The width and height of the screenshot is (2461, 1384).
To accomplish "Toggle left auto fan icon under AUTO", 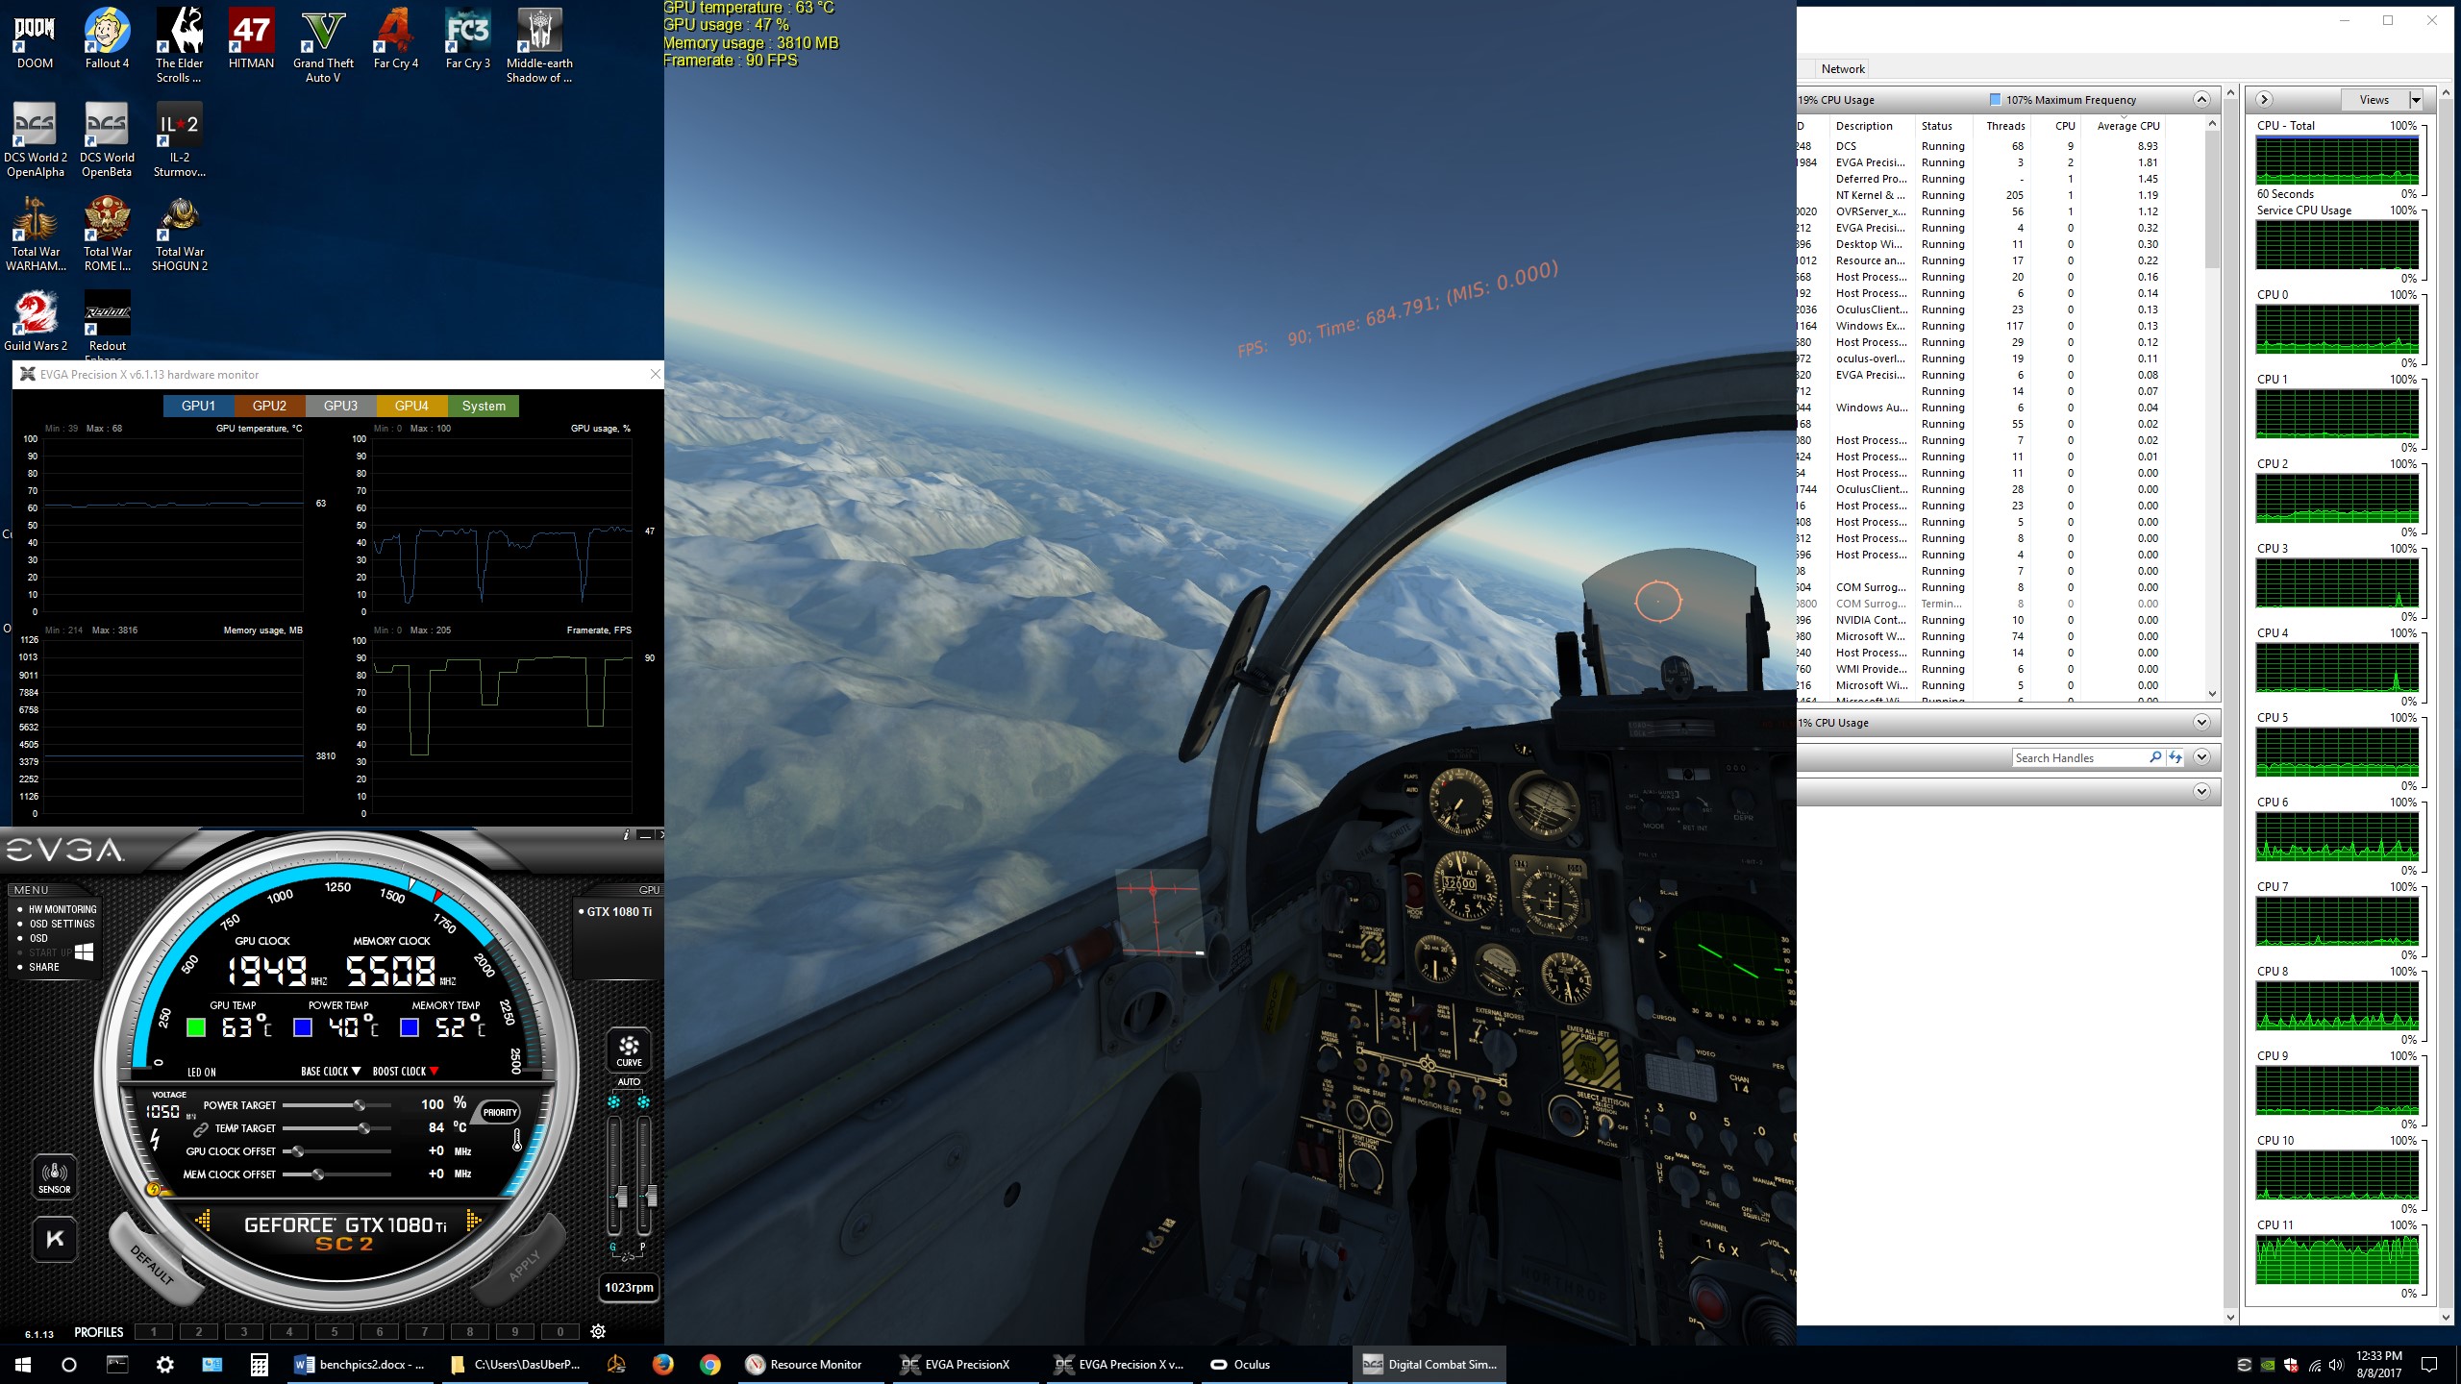I will click(x=613, y=1102).
